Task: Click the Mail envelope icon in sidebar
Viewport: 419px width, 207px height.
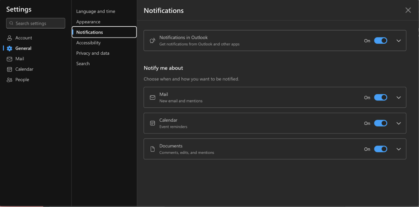Action: coord(10,59)
